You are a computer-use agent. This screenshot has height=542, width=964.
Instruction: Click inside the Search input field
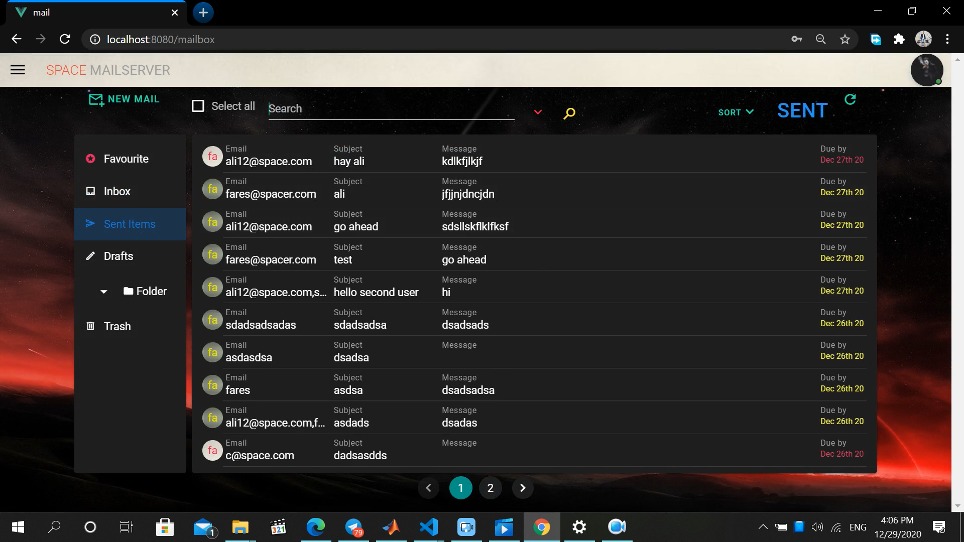click(x=392, y=108)
